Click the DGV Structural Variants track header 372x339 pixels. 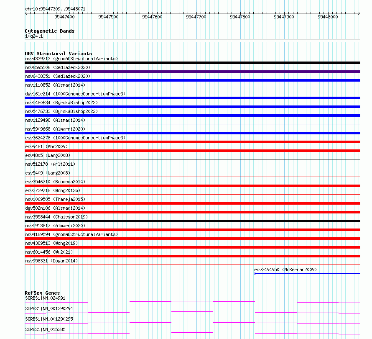(59, 54)
